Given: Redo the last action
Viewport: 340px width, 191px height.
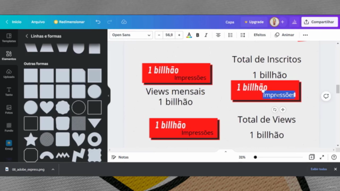Looking at the screenshot, I should (x=109, y=22).
